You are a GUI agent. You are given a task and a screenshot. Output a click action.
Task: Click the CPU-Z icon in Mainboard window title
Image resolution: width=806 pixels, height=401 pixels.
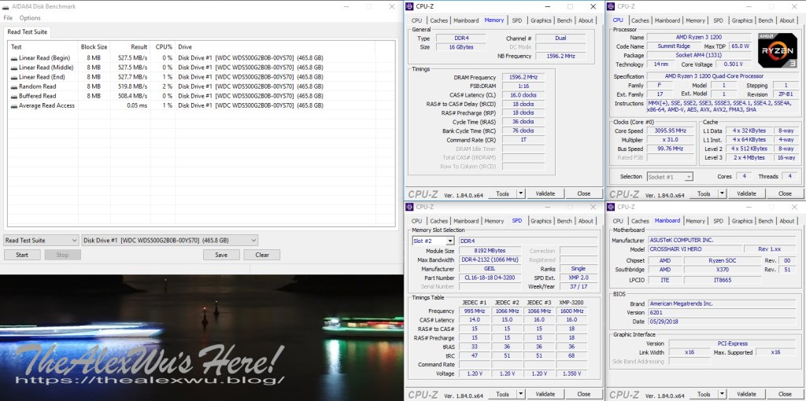click(611, 207)
